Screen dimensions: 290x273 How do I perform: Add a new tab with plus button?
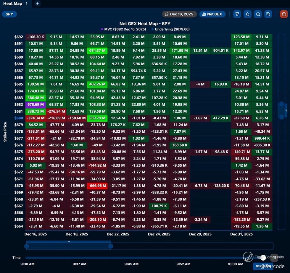(x=37, y=4)
